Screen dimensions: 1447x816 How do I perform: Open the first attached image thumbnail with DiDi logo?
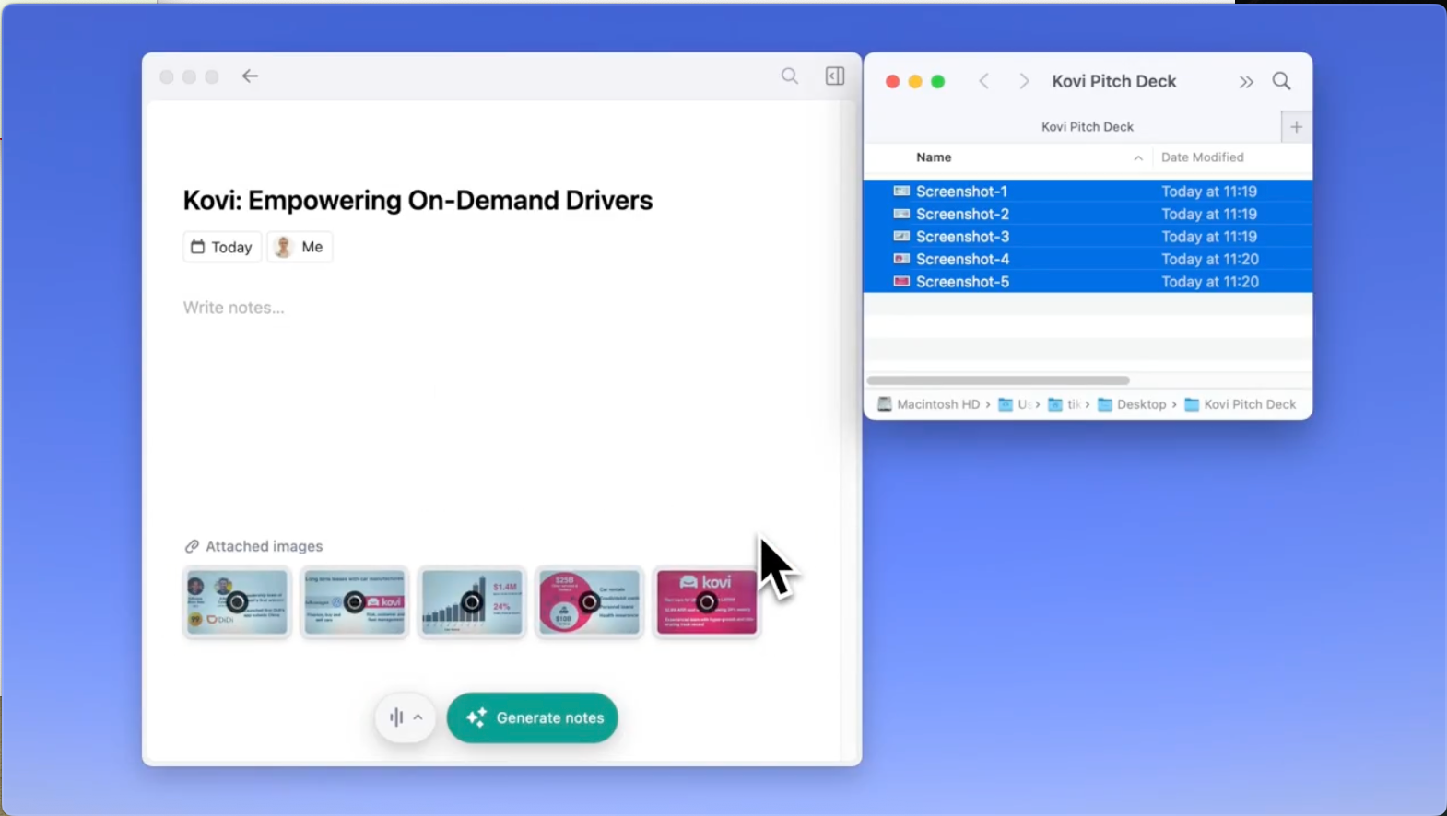[x=237, y=602]
